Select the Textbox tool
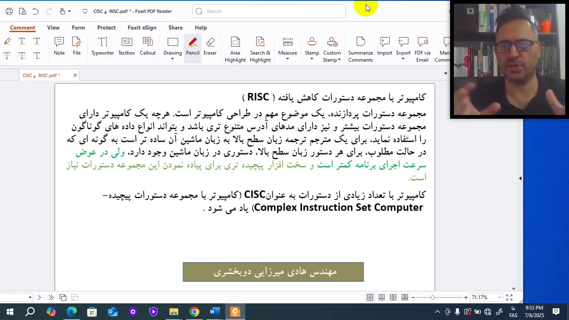Image resolution: width=569 pixels, height=320 pixels. (126, 46)
